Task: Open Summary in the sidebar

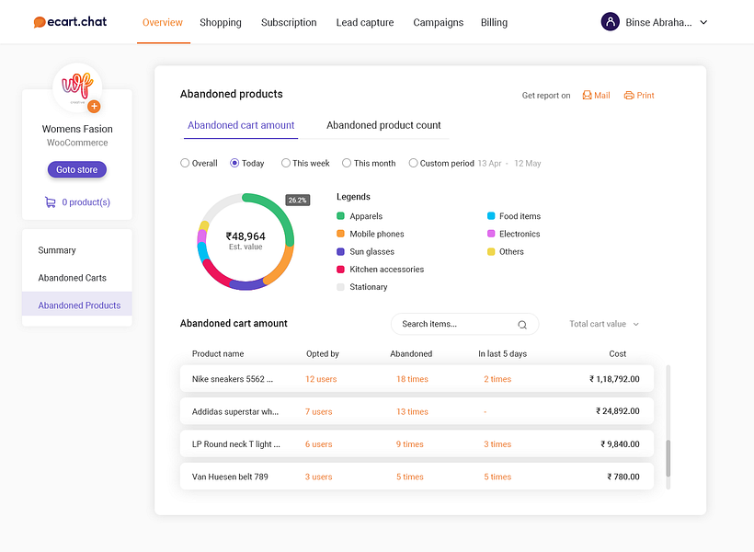Action: tap(57, 250)
